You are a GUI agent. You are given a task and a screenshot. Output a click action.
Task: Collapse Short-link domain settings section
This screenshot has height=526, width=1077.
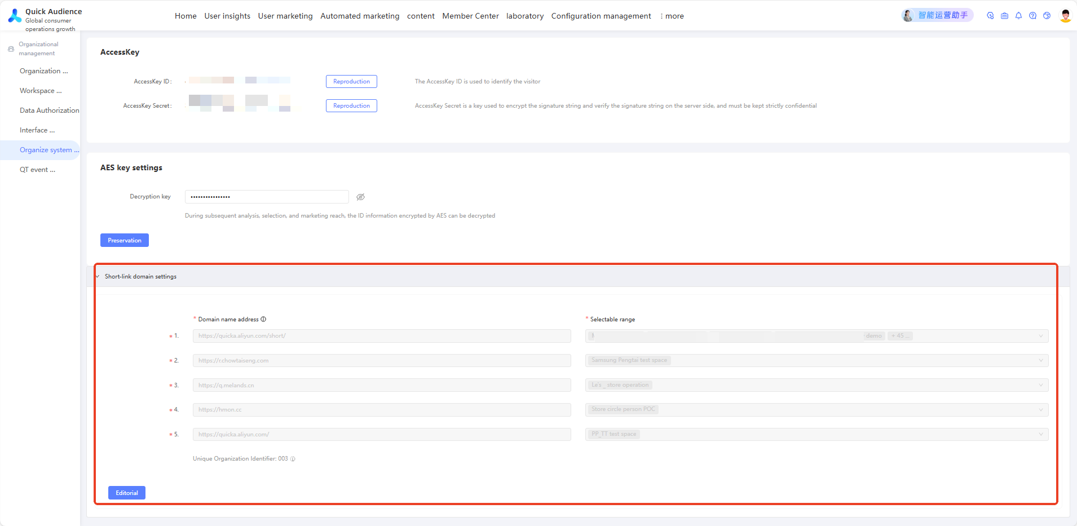pyautogui.click(x=98, y=277)
